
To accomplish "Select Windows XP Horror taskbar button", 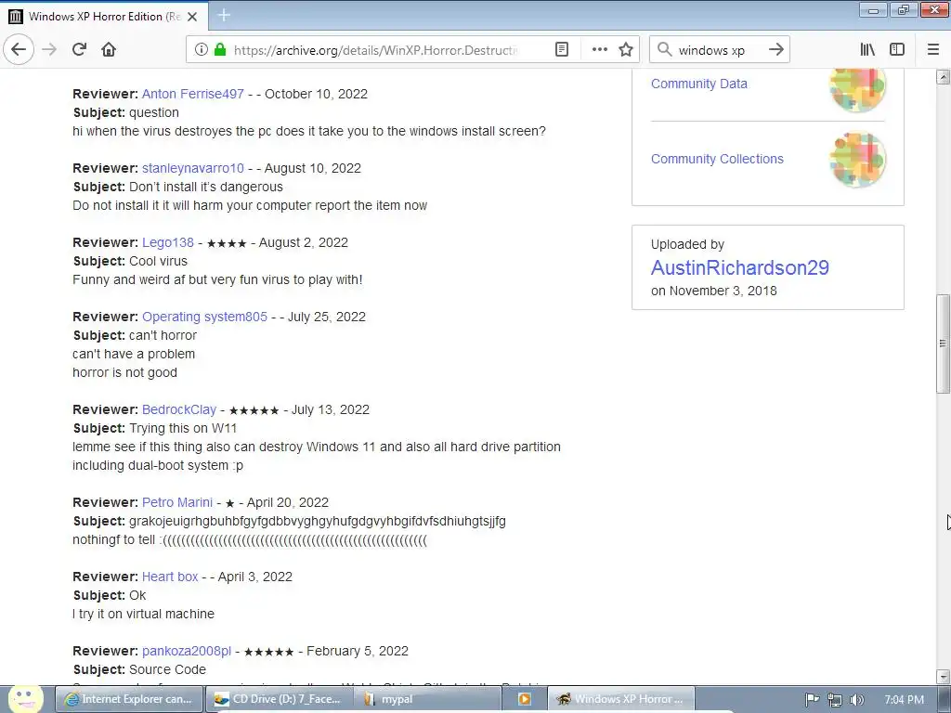I will tap(621, 699).
